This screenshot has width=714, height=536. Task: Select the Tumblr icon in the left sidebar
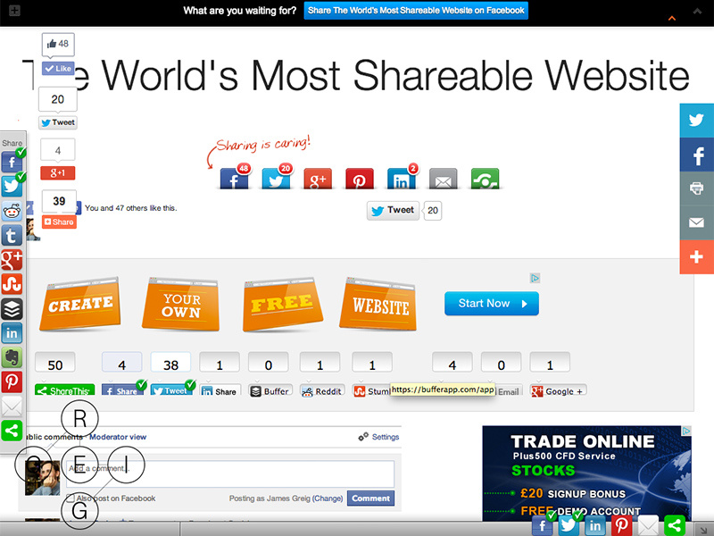coord(12,235)
